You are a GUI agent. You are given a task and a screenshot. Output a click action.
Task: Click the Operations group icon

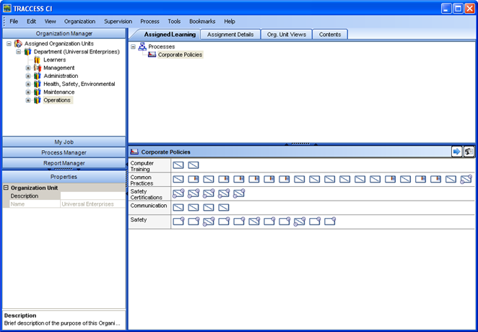point(38,100)
